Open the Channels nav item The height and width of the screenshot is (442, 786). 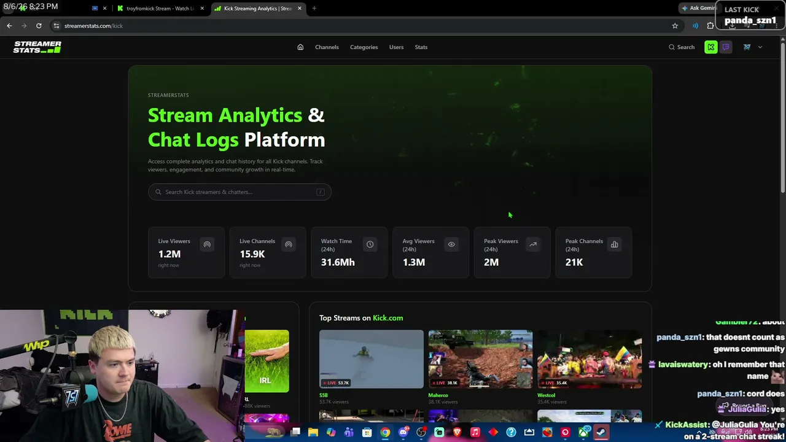click(327, 47)
